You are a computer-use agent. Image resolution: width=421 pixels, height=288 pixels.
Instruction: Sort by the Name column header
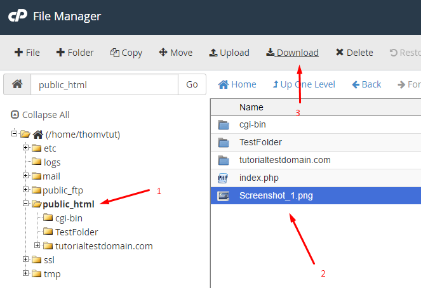pyautogui.click(x=251, y=107)
